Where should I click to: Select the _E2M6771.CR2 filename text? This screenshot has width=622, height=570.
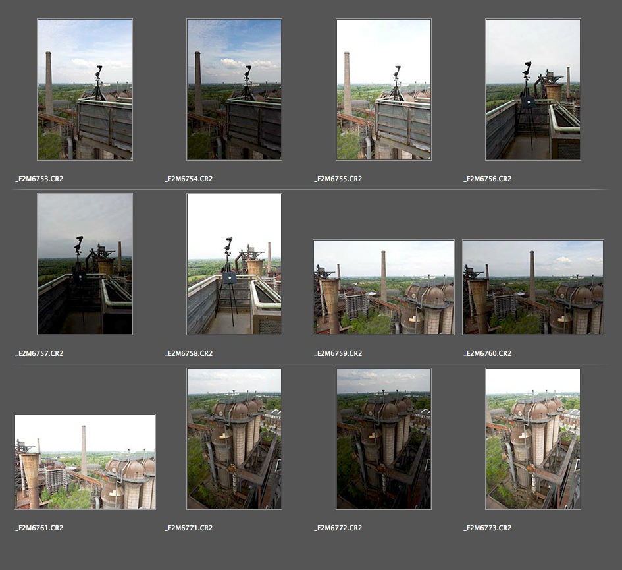point(189,528)
